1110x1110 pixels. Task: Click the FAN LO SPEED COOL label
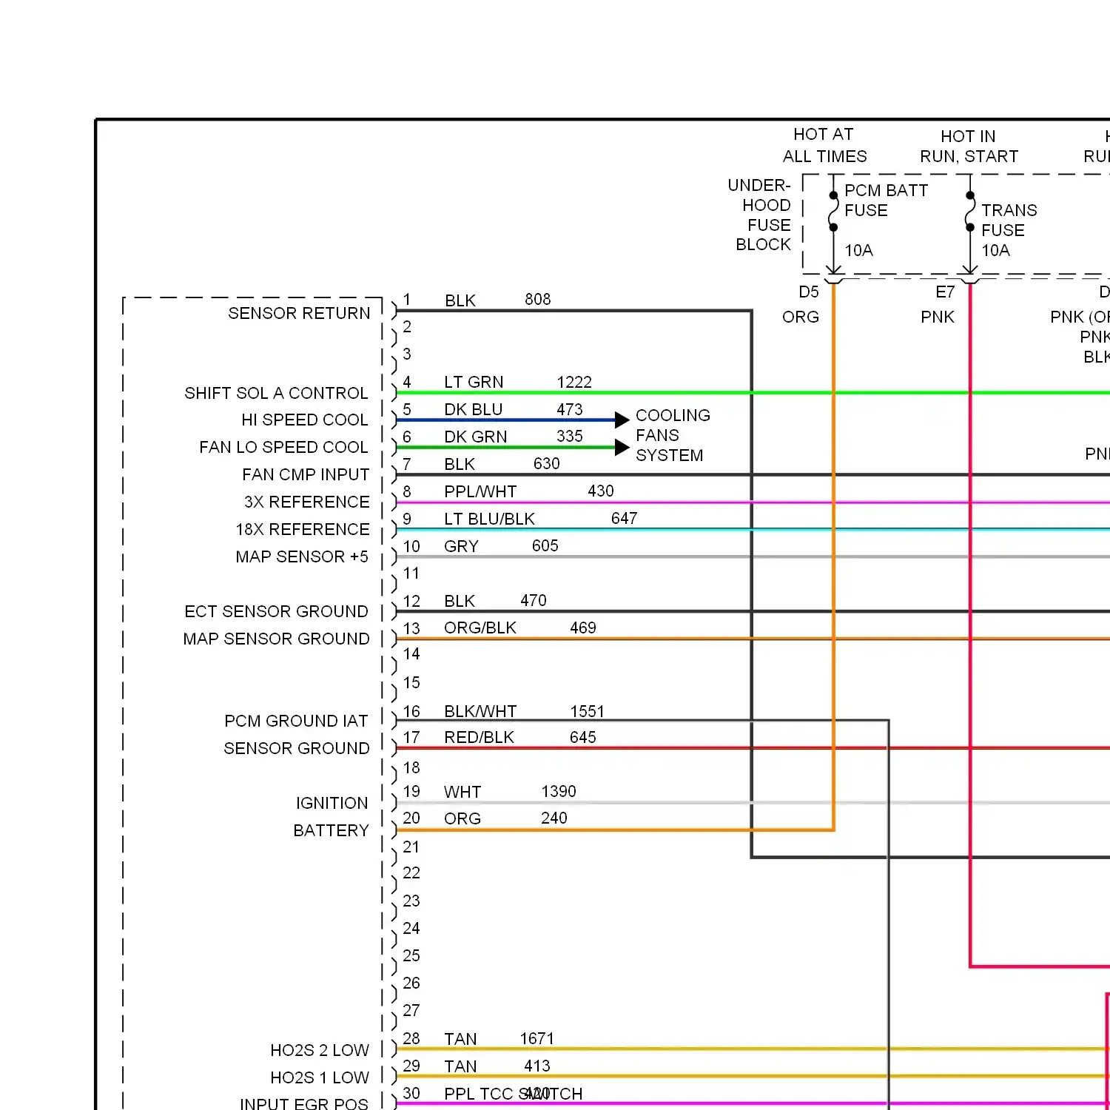283,447
